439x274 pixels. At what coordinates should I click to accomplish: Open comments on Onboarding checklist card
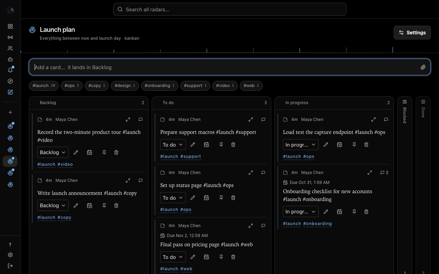pyautogui.click(x=384, y=173)
